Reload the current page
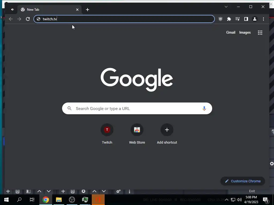Screen dimensions: 274x205 pyautogui.click(x=28, y=19)
